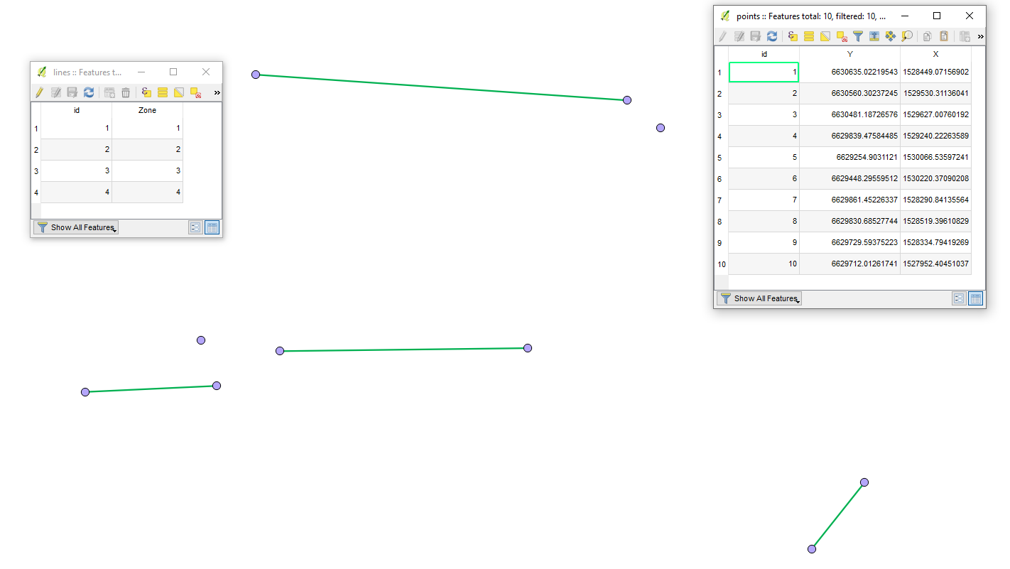
Task: Open Show All Features dropdown in points window
Action: coord(759,298)
